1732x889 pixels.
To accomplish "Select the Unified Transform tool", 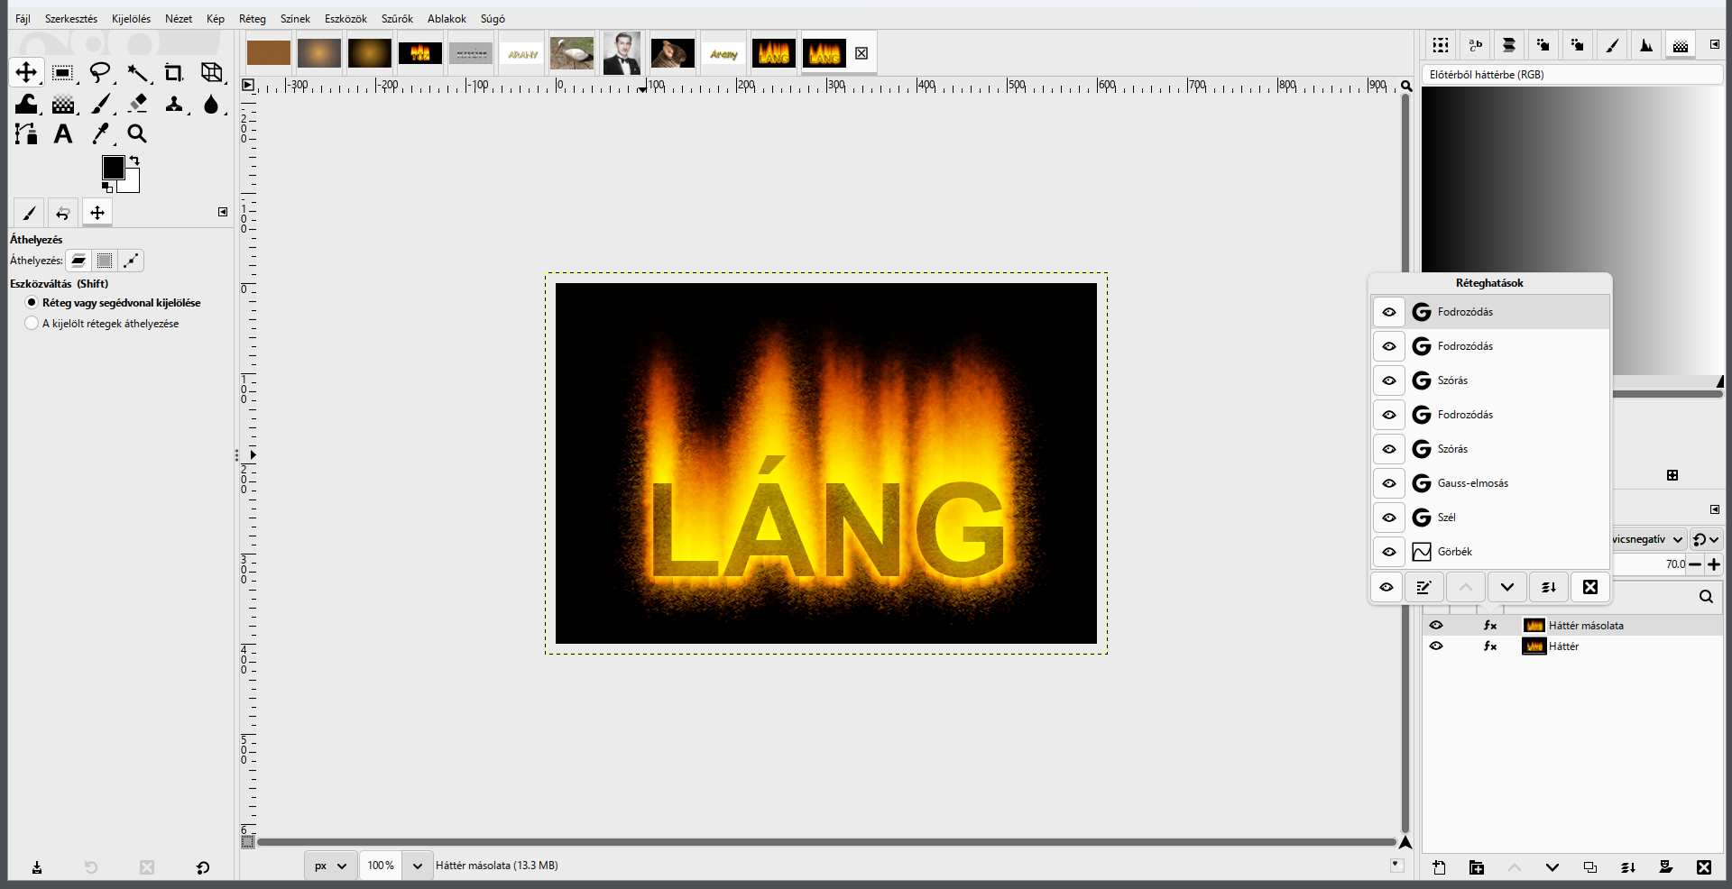I will (211, 72).
